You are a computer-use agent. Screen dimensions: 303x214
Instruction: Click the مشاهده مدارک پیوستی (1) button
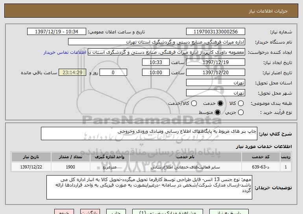(168, 212)
